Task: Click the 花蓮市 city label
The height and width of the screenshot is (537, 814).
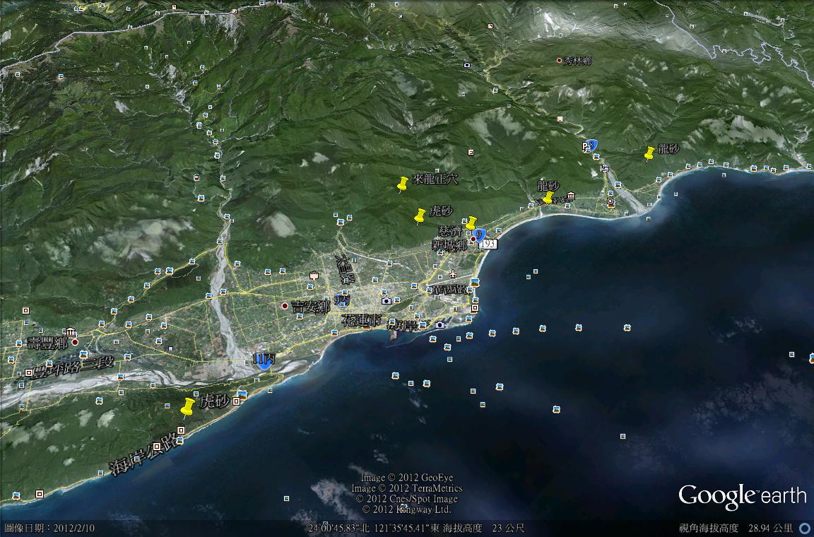Action: pyautogui.click(x=360, y=320)
